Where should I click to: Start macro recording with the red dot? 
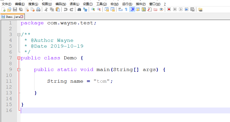tap(169, 9)
